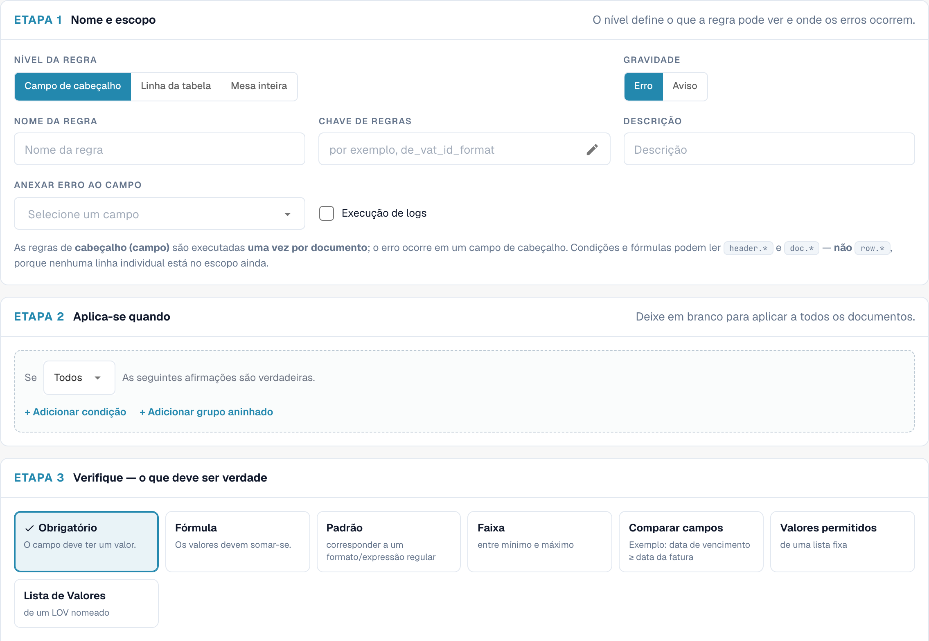Click + Adicionar condição
The image size is (929, 641).
coord(75,412)
